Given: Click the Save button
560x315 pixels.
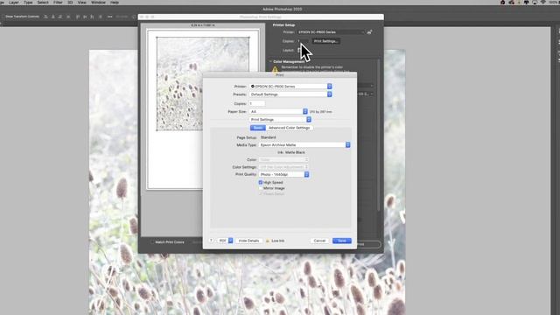Looking at the screenshot, I should click(342, 241).
